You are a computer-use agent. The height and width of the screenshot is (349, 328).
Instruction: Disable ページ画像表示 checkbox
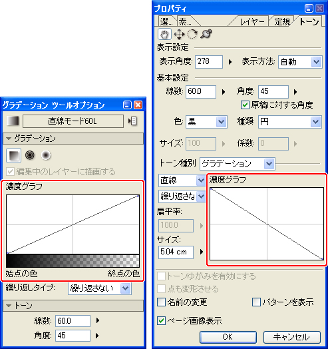tap(161, 321)
